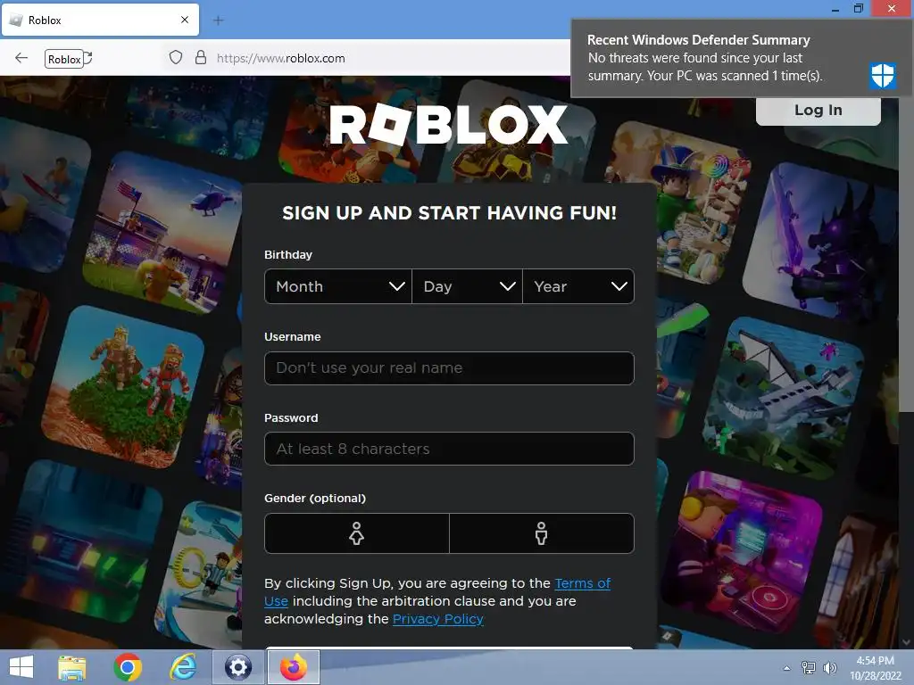Select the Roblox browser tab
The image size is (914, 685).
pos(100,20)
